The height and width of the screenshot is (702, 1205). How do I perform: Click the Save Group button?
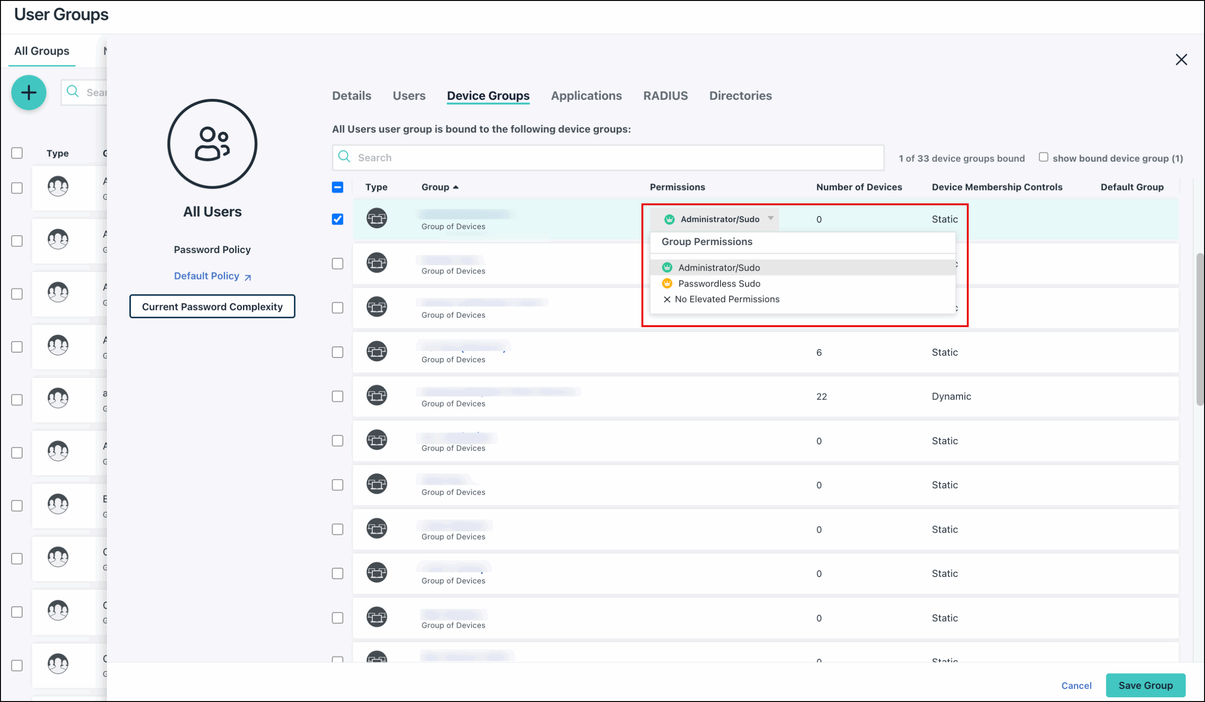(1145, 685)
